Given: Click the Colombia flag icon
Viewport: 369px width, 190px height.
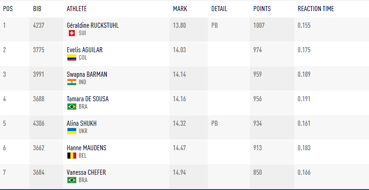Looking at the screenshot, I should [x=72, y=58].
